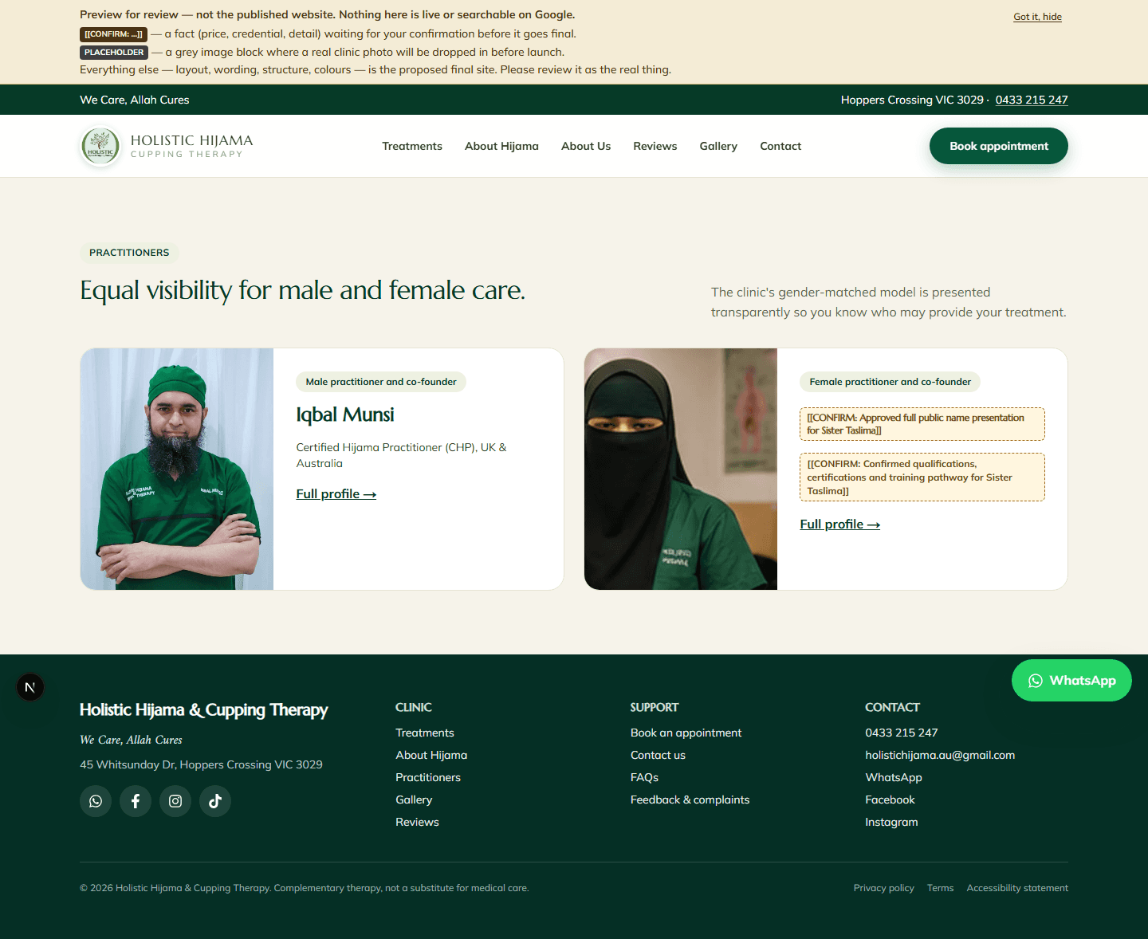
Task: Open TikTok icon in footer social row
Action: (x=215, y=801)
